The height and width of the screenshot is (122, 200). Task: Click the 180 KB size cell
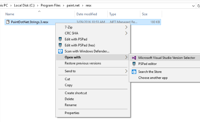point(155,22)
